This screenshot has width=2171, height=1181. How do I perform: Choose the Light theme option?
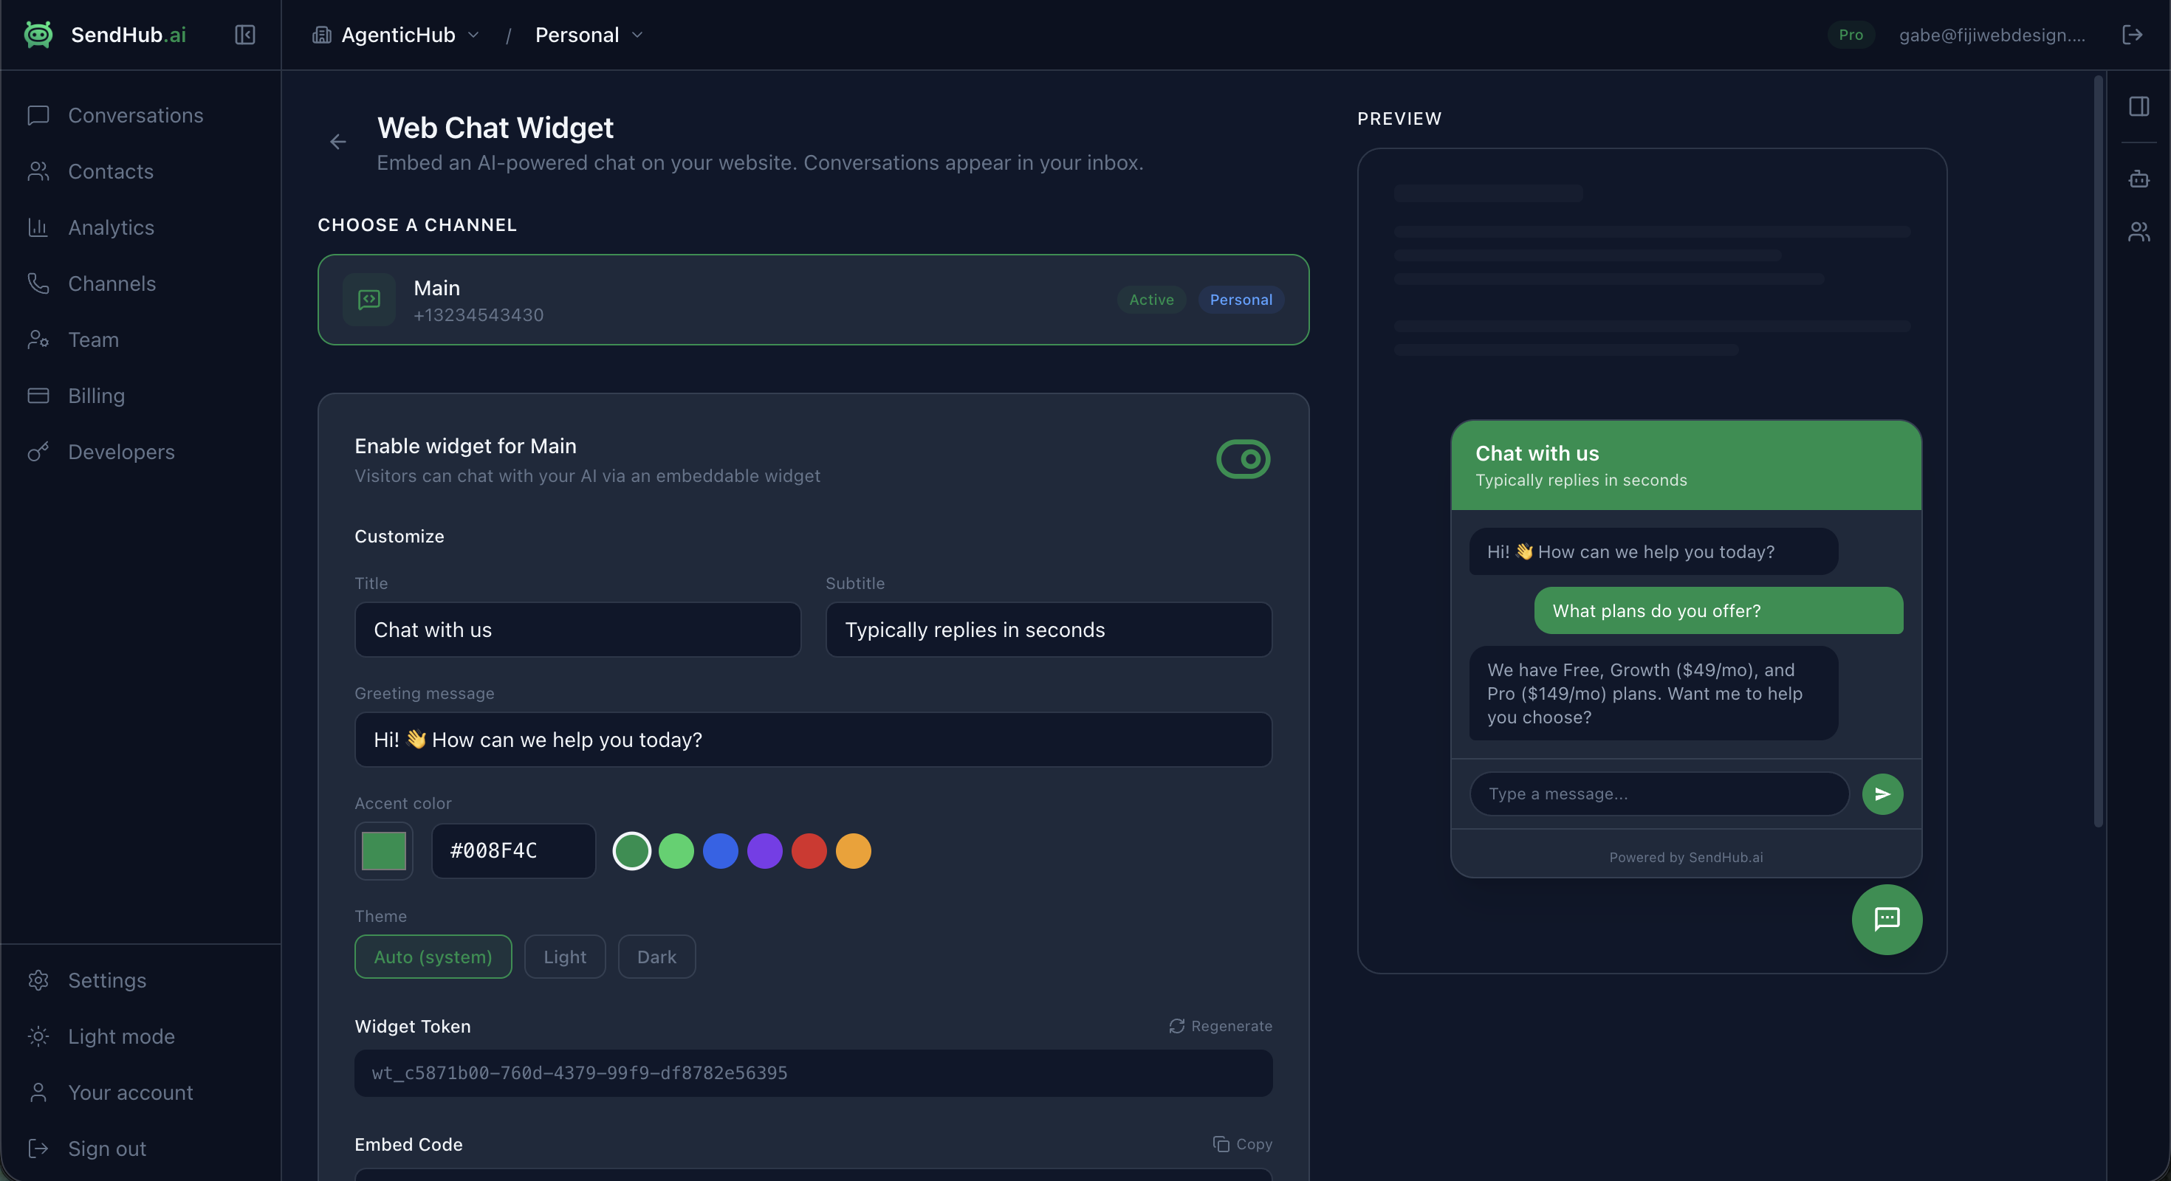pos(565,957)
